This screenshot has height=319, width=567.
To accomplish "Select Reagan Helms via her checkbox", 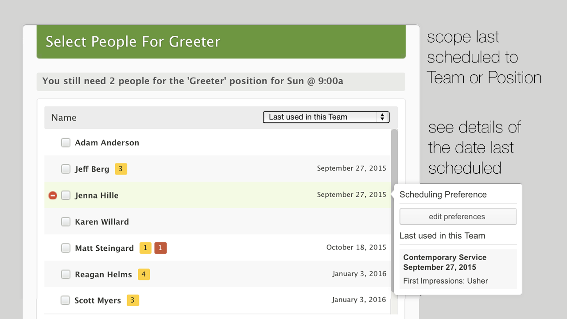I will (66, 274).
